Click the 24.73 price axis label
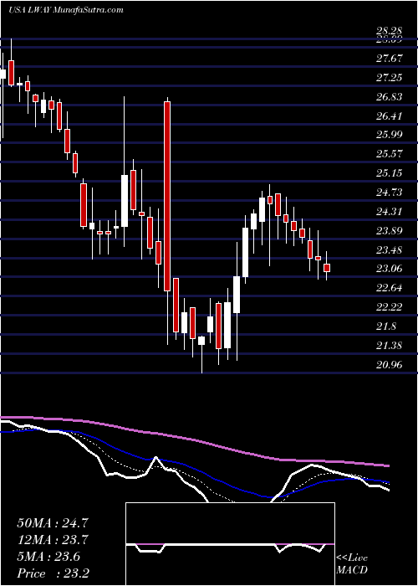This screenshot has height=586, width=418. 390,192
